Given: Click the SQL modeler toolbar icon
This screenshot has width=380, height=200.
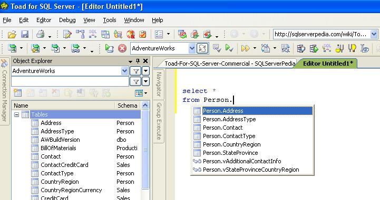Looking at the screenshot, I should coord(93,34).
